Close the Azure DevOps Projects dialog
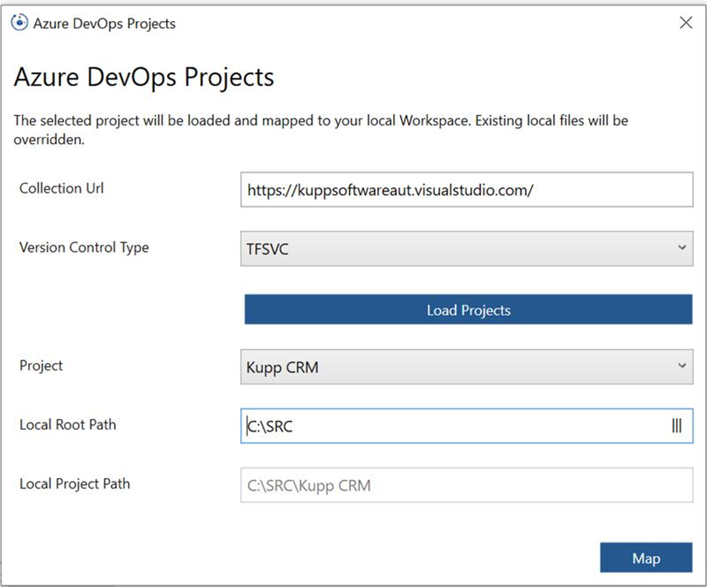 coord(686,22)
